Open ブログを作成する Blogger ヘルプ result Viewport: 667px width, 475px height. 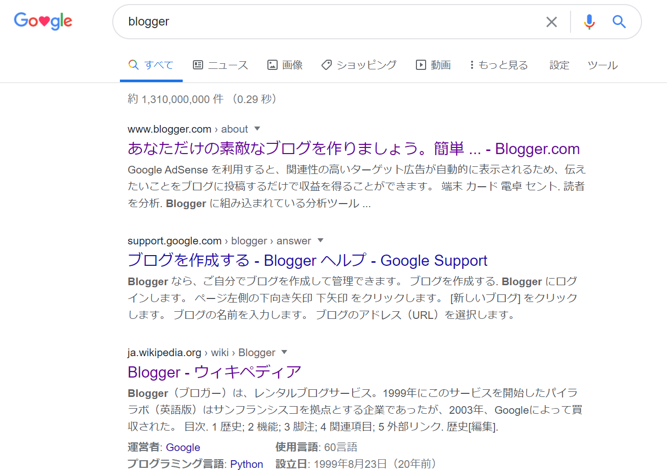pos(308,260)
